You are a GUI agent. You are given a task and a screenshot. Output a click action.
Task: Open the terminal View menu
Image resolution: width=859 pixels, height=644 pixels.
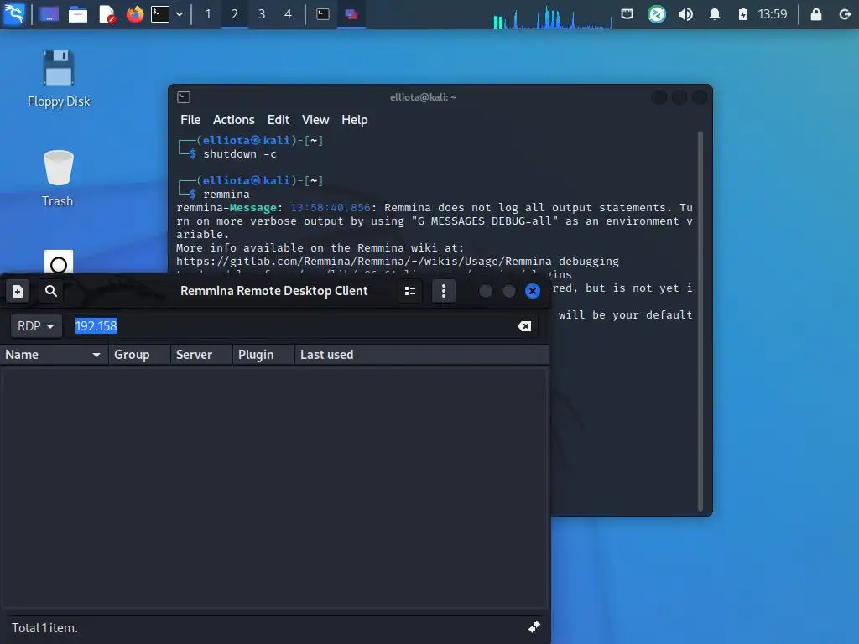point(315,120)
